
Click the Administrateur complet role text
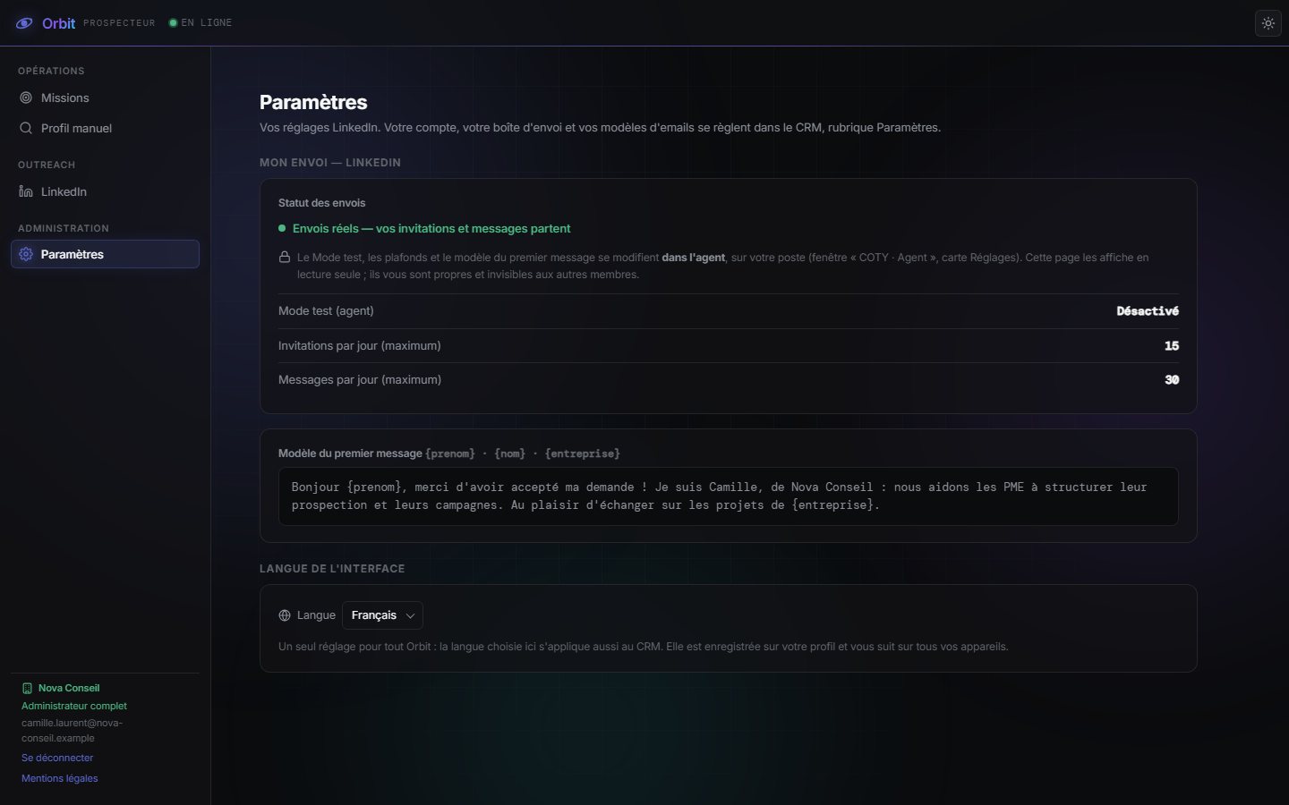point(74,706)
